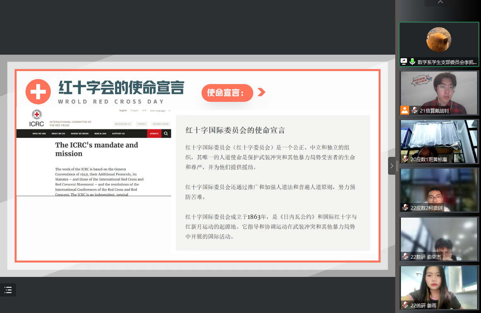Viewport: 481px width, 313px height.
Task: Click the 使命宣言 pill button
Action: coord(227,93)
